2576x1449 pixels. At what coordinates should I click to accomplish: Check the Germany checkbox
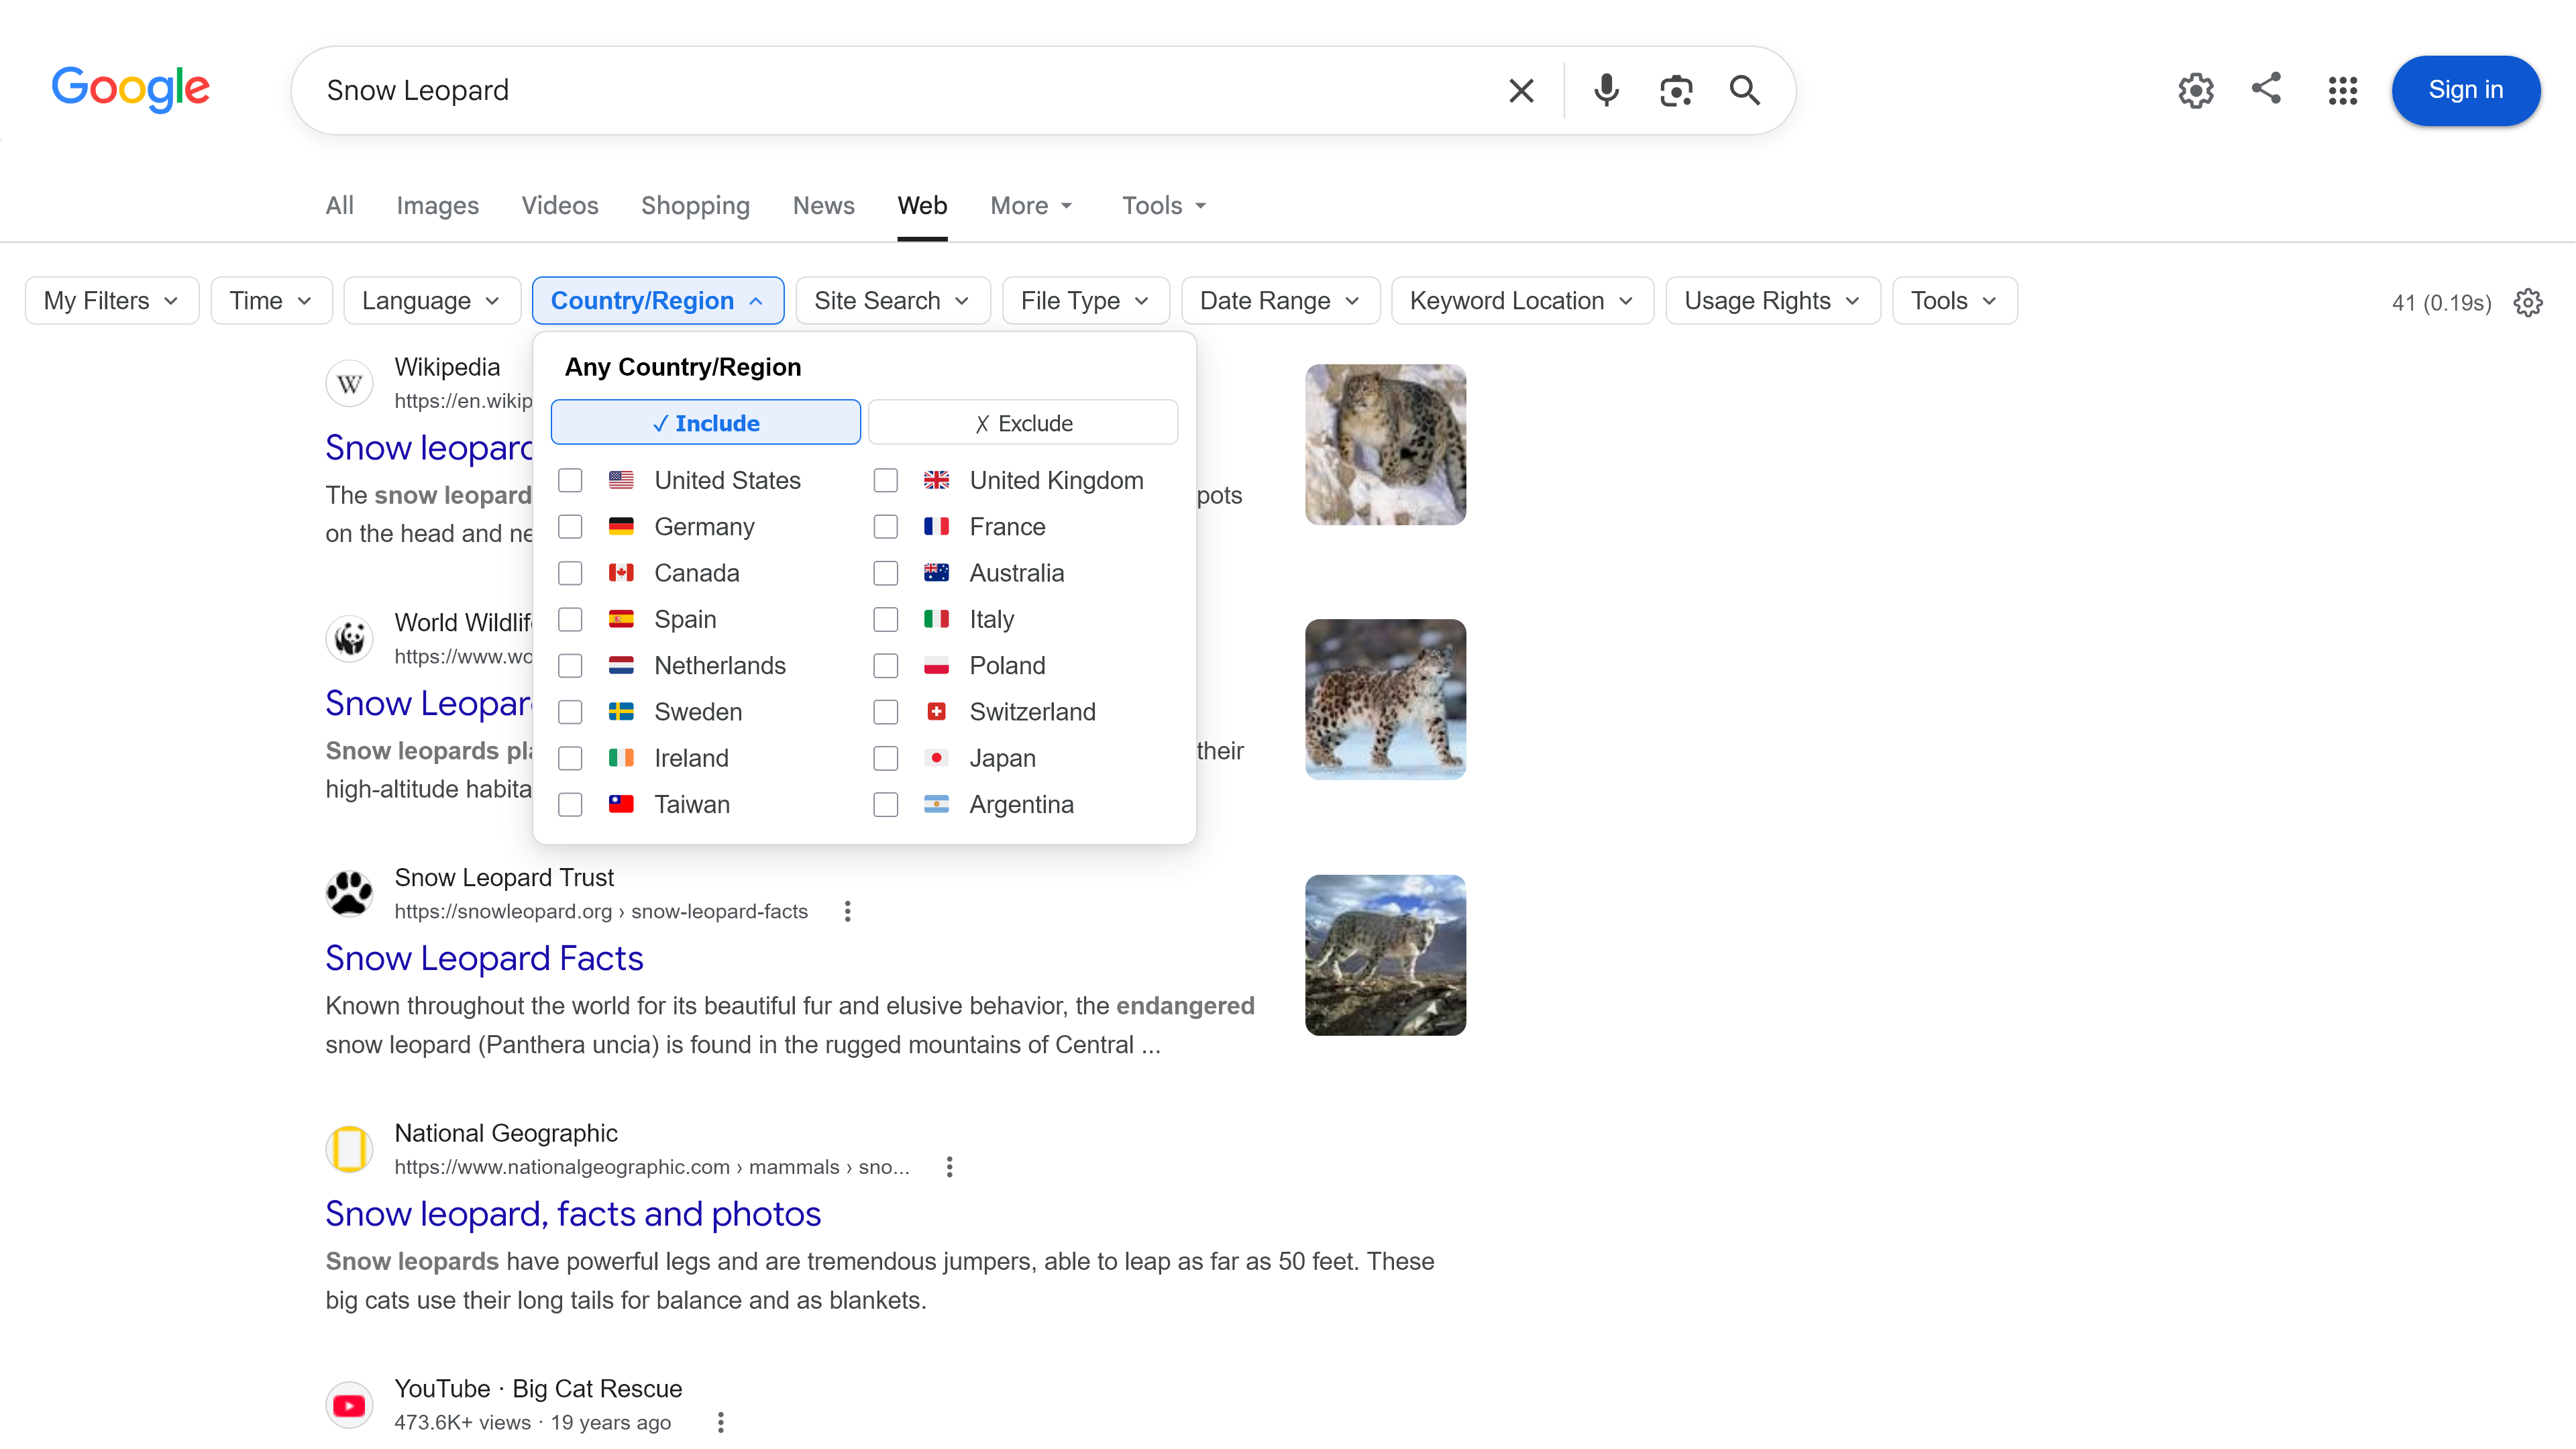570,526
